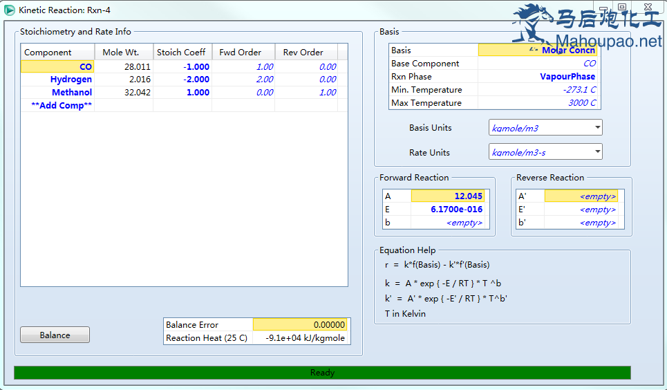Click Hydrogen's forward order value 2.00

(x=243, y=80)
